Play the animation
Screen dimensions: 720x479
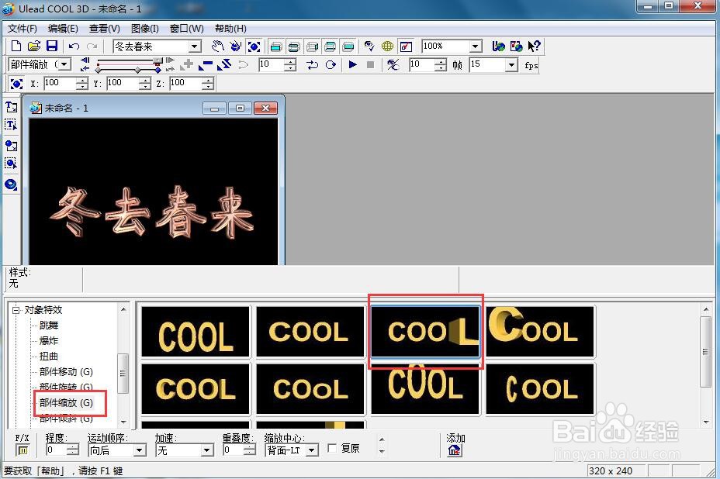[x=353, y=64]
